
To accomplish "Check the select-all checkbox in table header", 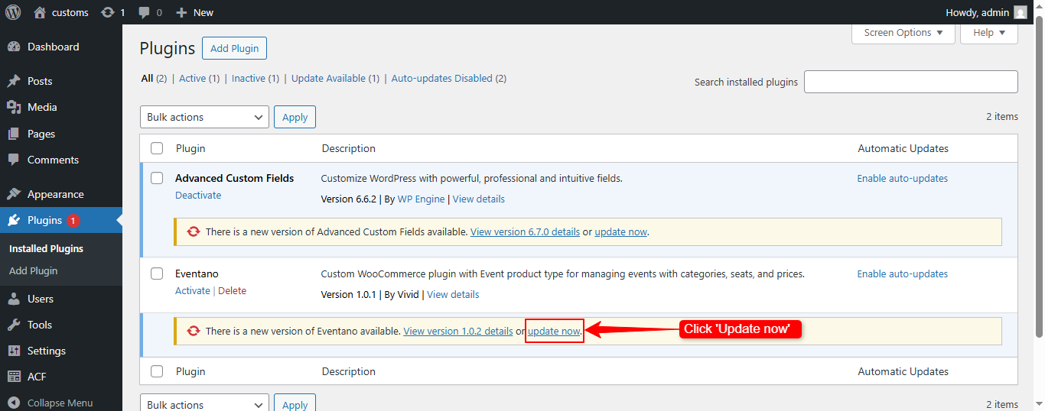I will [157, 148].
